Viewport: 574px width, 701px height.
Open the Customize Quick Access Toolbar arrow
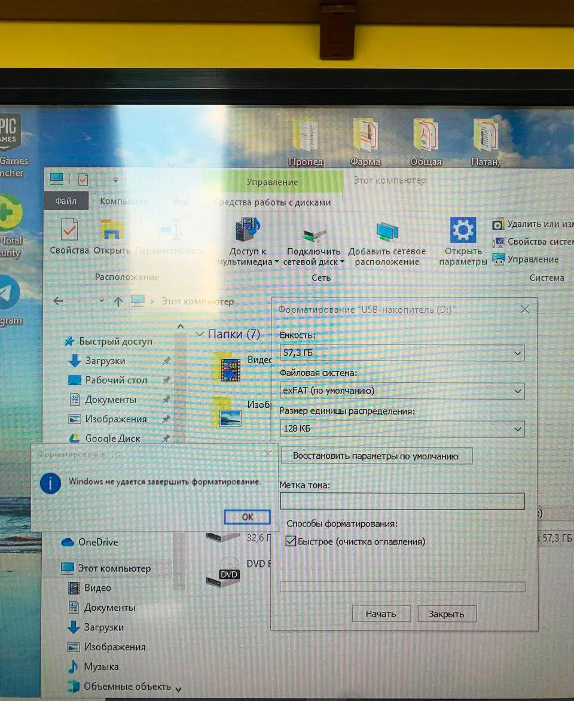[115, 179]
